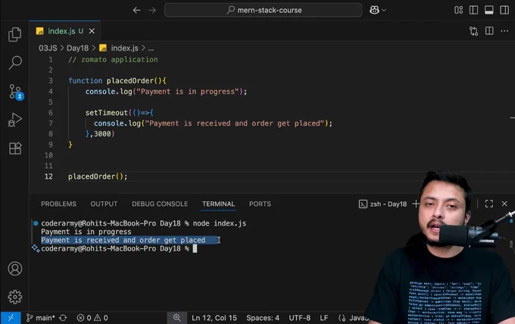Open Run and Debug view
Viewport: 515px width, 324px height.
tap(15, 120)
